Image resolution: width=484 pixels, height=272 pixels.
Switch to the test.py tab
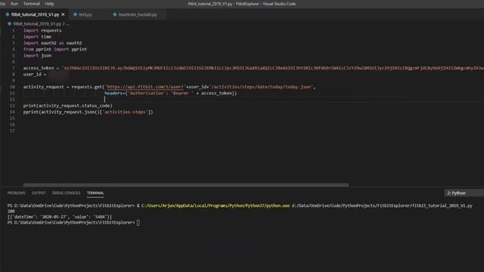click(x=85, y=14)
